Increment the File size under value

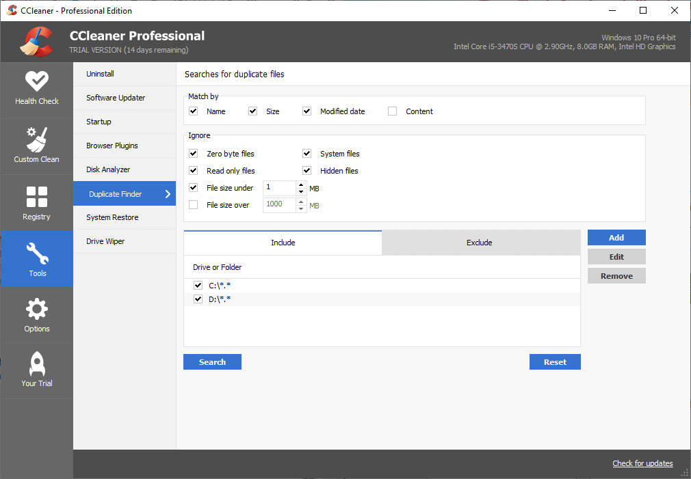[301, 185]
